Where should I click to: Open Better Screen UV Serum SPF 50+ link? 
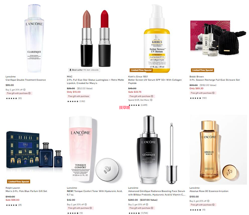(x=155, y=81)
